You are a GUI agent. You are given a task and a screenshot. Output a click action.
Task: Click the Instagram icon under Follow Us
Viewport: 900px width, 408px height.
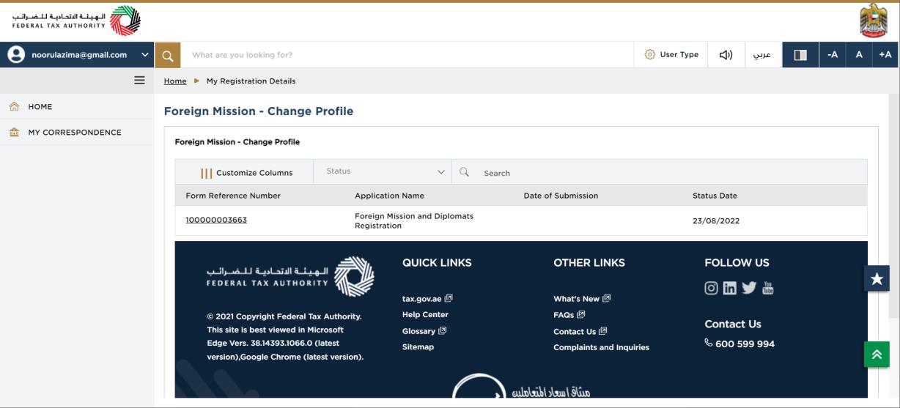click(x=711, y=288)
